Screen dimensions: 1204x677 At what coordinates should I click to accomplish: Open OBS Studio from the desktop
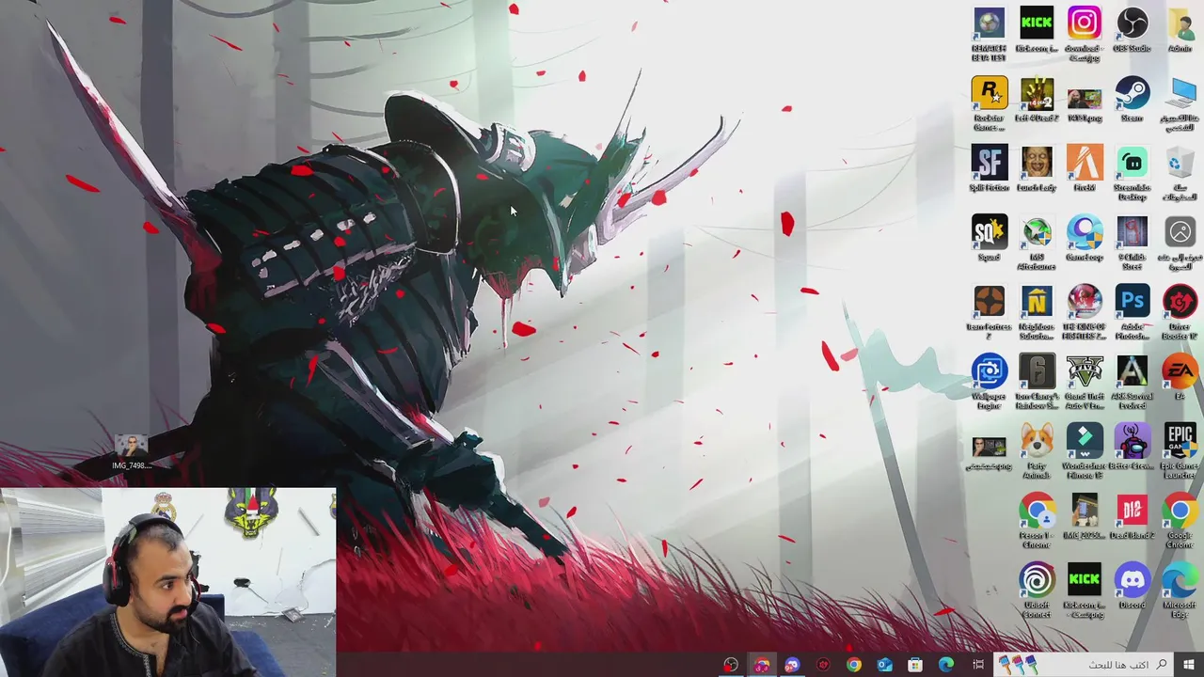point(1132,29)
